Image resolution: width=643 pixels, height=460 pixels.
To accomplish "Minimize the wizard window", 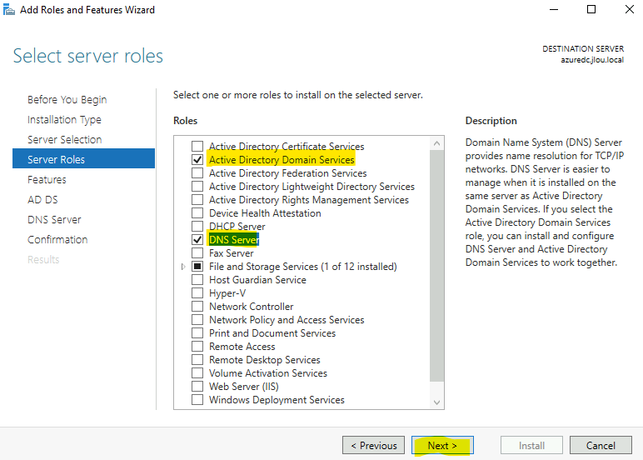I will pyautogui.click(x=554, y=9).
